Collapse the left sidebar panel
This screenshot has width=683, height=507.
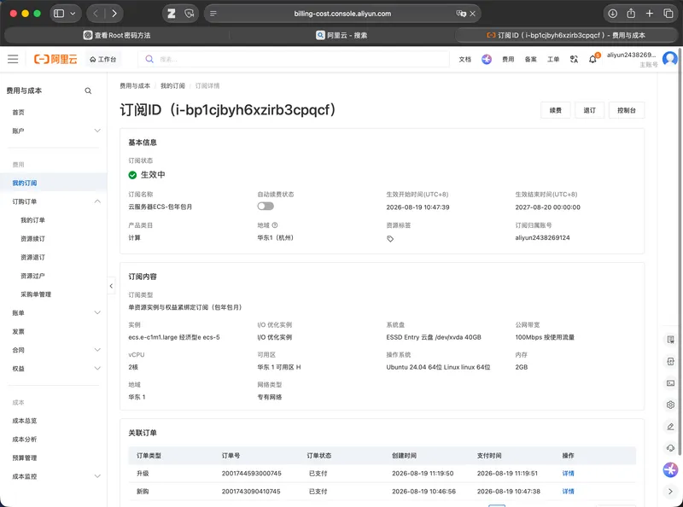[111, 286]
